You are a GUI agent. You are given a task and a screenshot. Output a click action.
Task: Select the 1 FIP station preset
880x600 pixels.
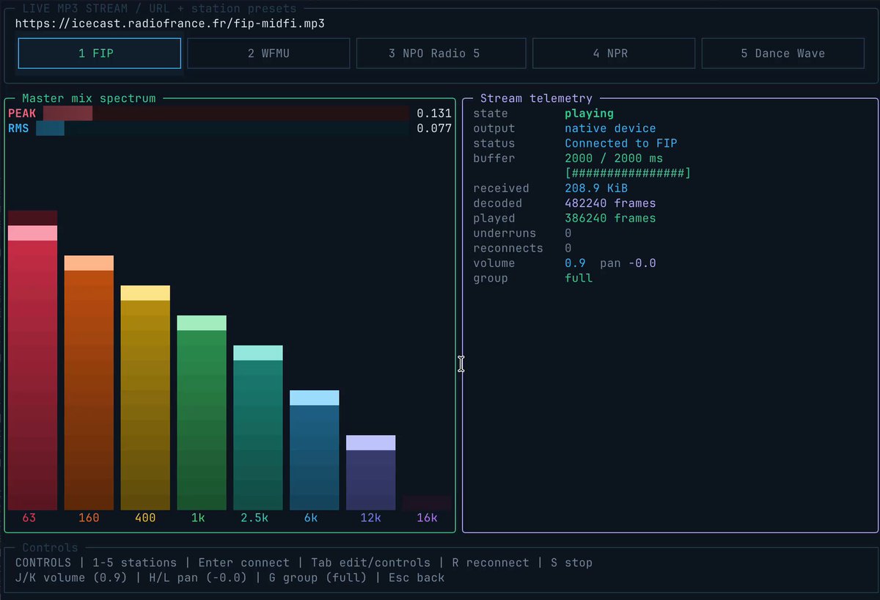coord(99,54)
